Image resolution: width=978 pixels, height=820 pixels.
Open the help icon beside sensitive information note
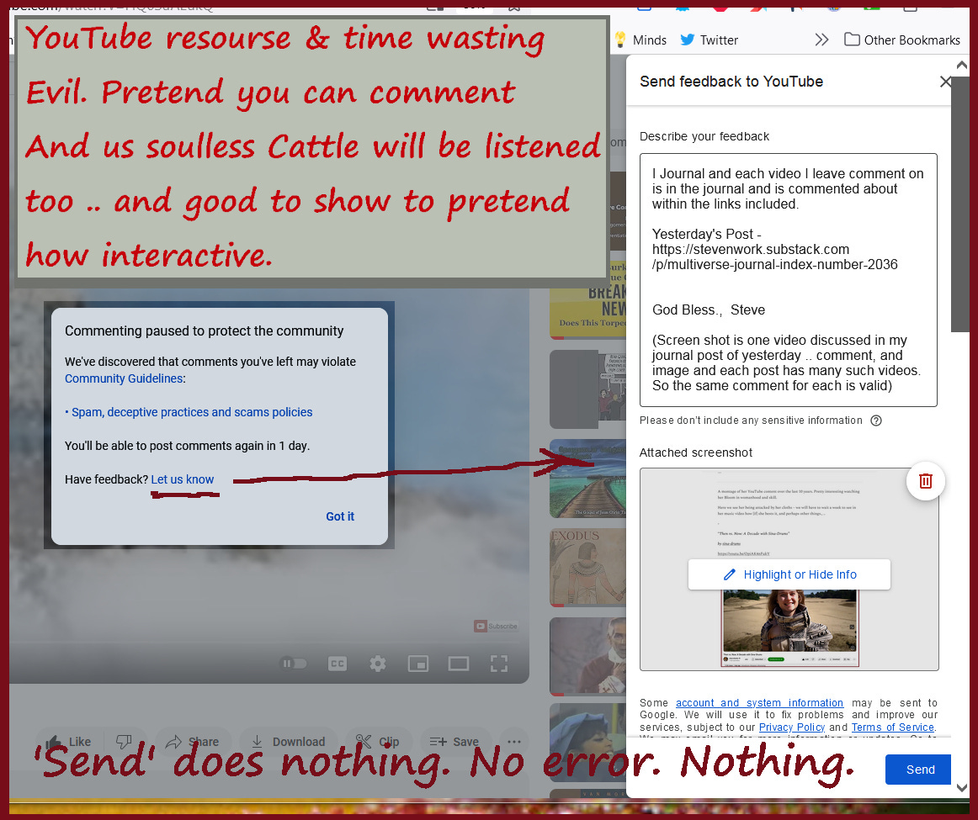(x=876, y=421)
